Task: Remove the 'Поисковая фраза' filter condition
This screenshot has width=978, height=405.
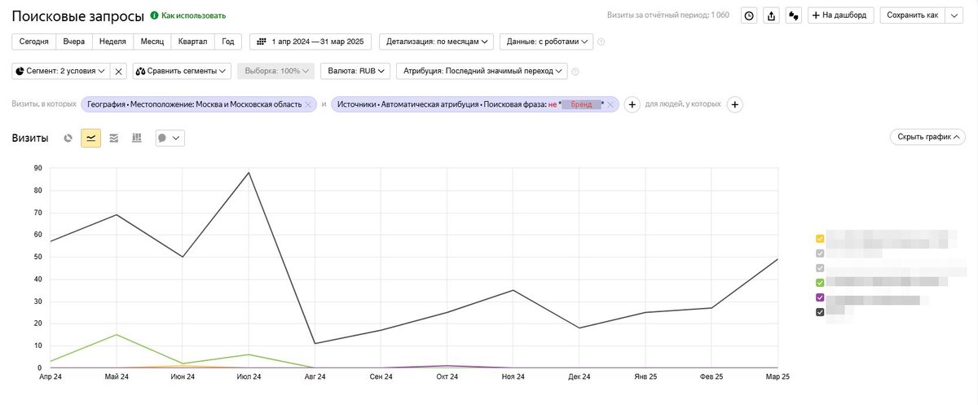Action: 610,104
